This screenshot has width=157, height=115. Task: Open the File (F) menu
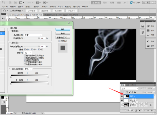(5, 7)
